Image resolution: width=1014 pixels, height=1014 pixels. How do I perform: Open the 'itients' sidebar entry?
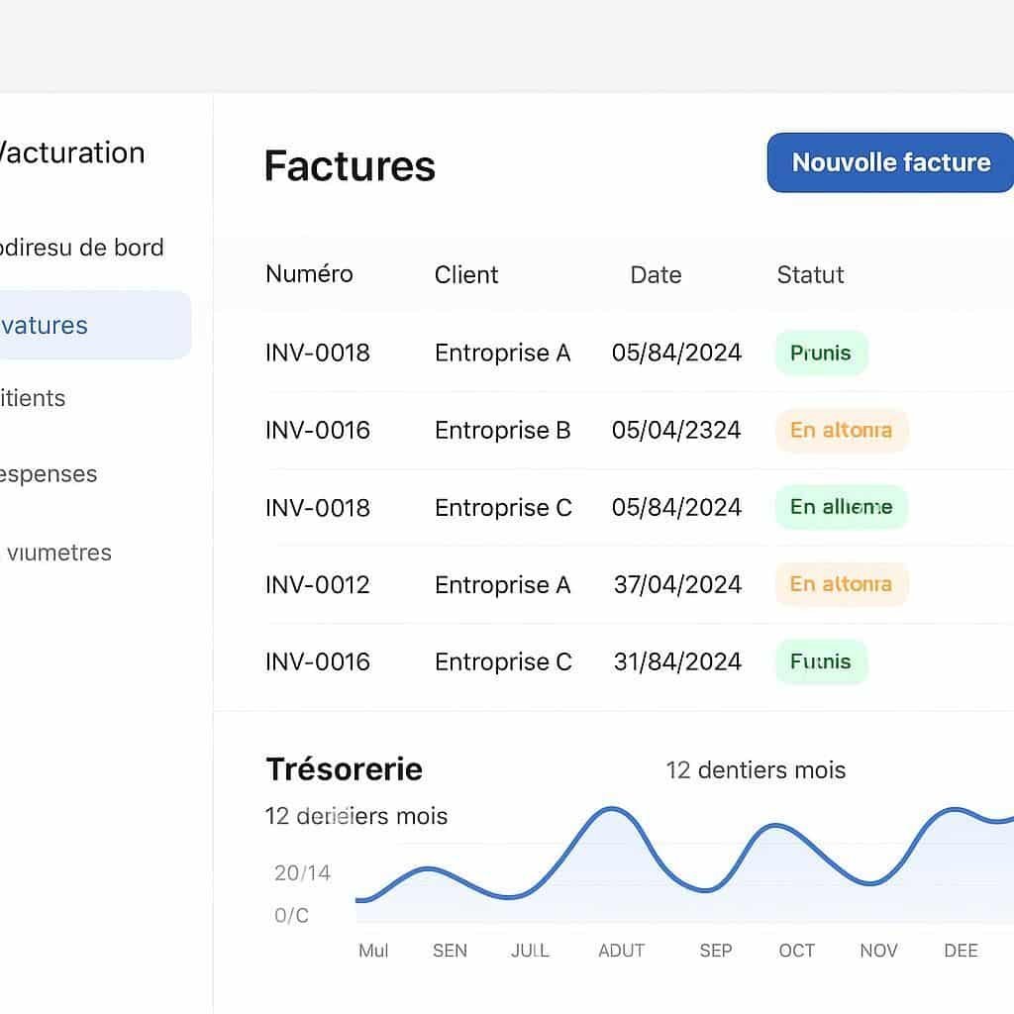click(35, 398)
